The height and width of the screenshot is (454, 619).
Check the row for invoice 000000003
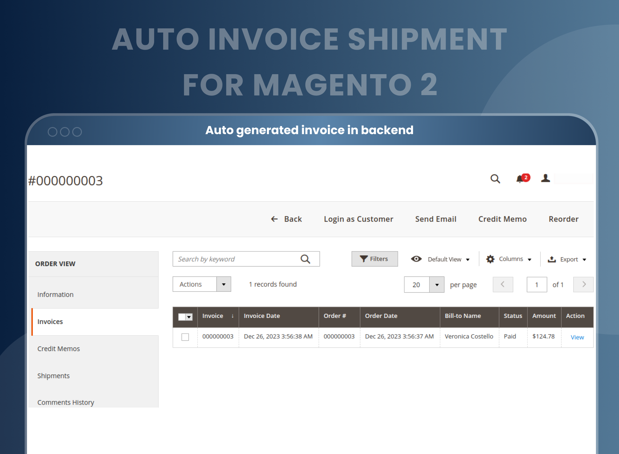[x=185, y=337]
